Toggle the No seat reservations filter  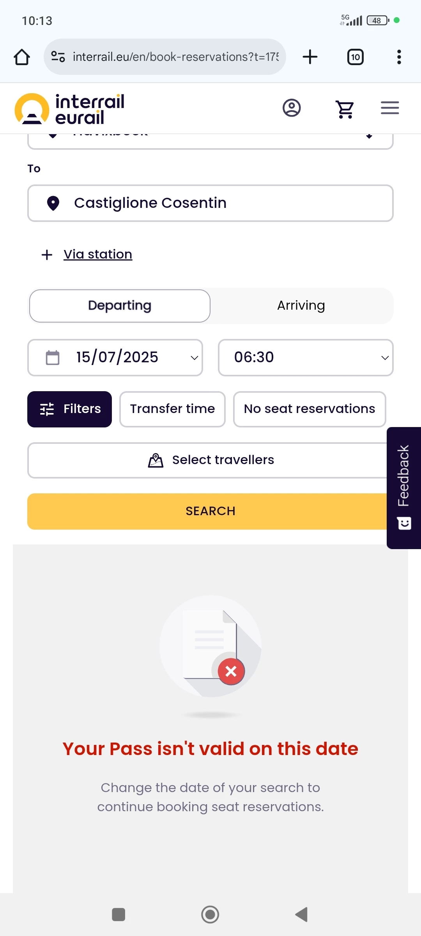[x=310, y=409]
